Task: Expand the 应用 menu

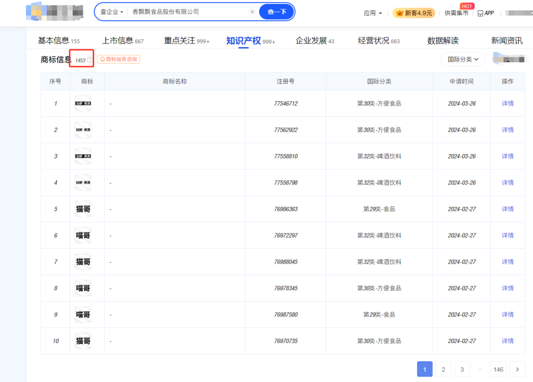Action: tap(373, 13)
